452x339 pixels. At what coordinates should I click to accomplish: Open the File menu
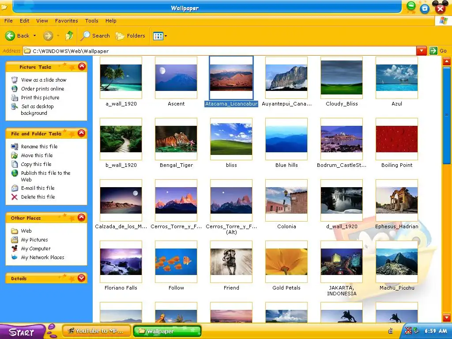8,21
